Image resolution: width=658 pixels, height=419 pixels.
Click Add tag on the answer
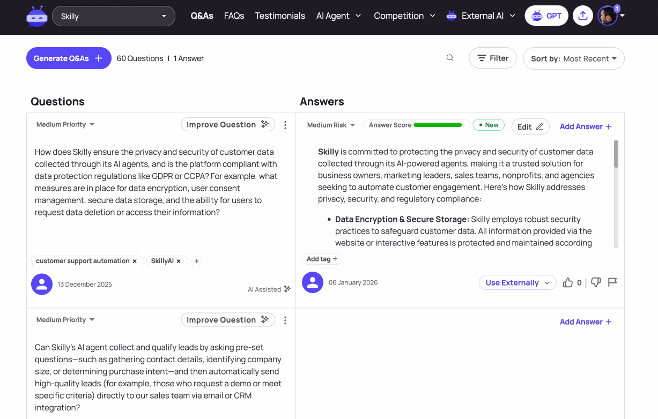point(322,259)
